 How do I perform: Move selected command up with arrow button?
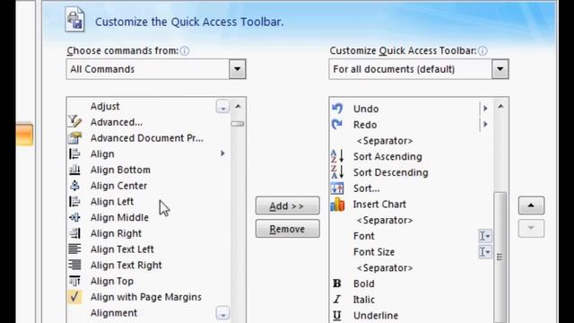click(x=531, y=205)
